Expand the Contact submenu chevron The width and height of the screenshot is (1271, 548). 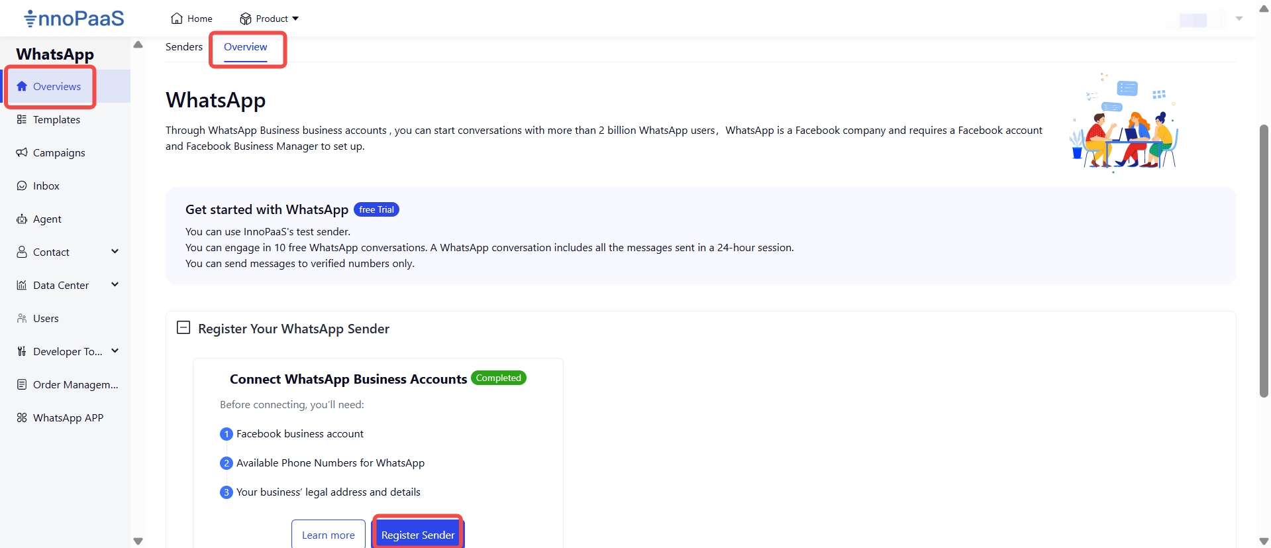(115, 251)
